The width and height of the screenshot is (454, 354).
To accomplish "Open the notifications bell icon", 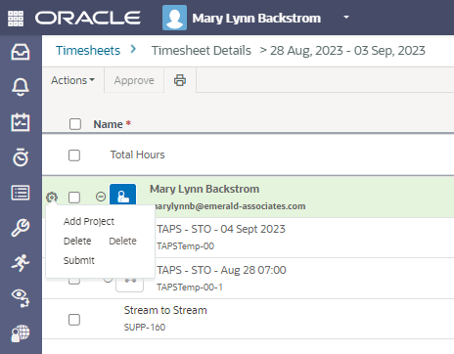I will (x=21, y=87).
